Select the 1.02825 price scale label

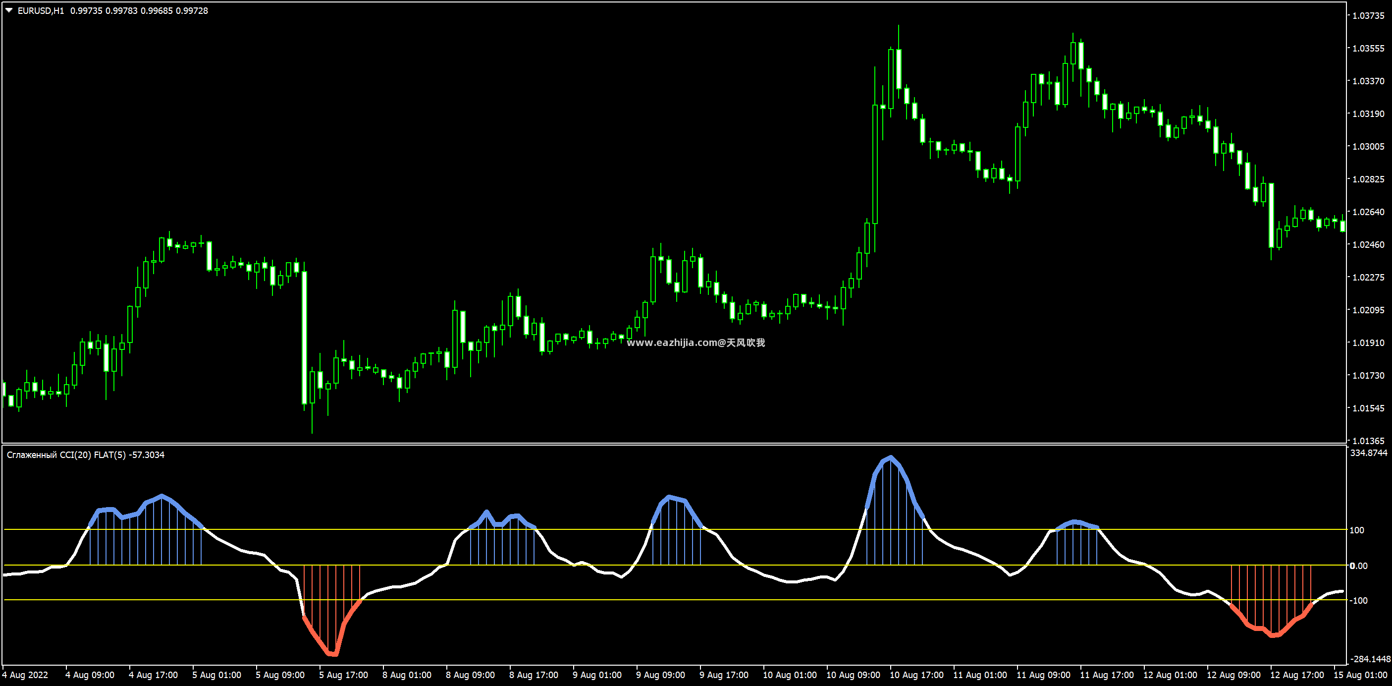[1368, 179]
